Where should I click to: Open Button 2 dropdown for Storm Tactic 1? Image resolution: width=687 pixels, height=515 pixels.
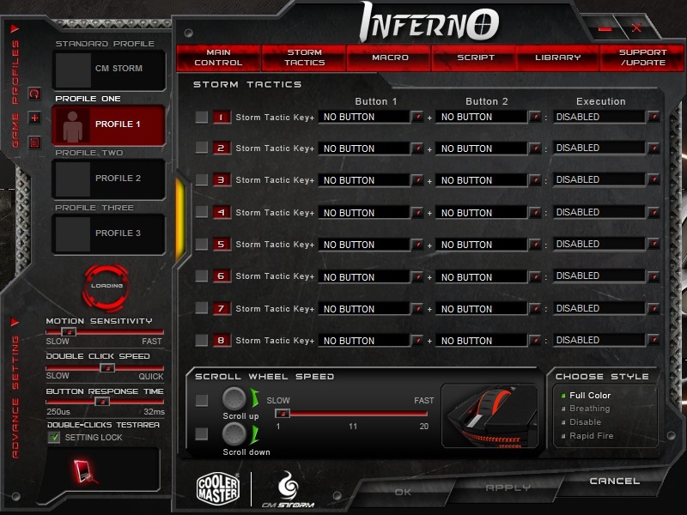point(535,117)
